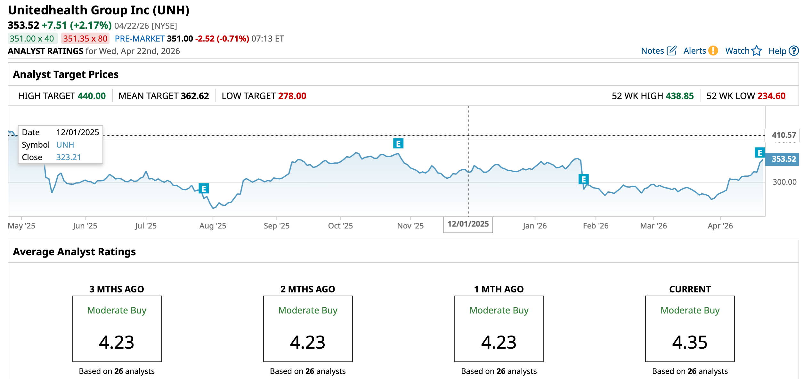The image size is (803, 379).
Task: Click the Watch link text
Action: coord(737,51)
